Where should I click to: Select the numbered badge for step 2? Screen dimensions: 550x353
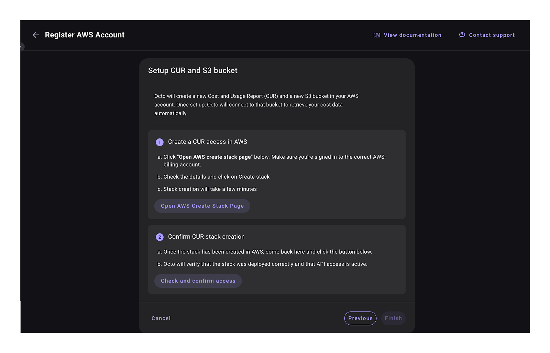159,237
